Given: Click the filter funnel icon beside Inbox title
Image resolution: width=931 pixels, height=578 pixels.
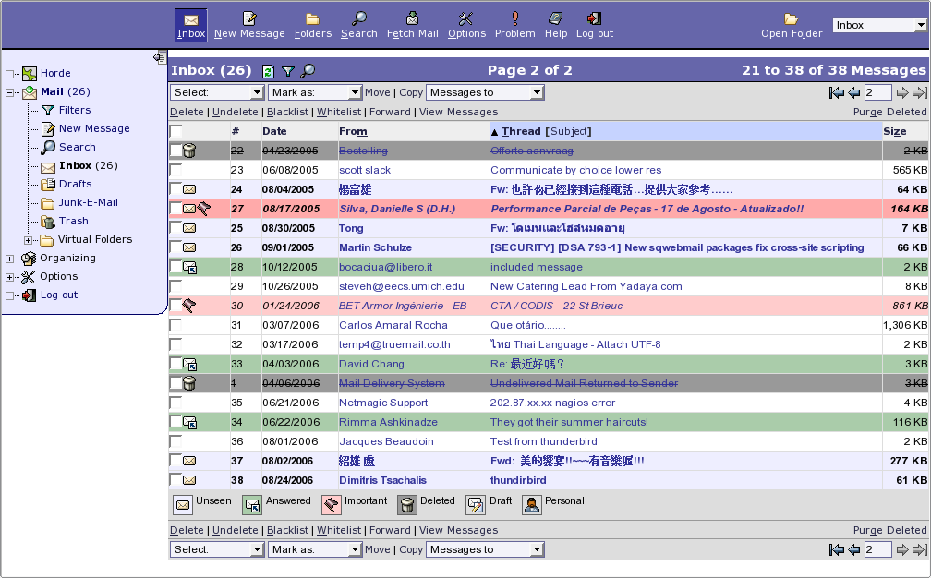Looking at the screenshot, I should 288,71.
